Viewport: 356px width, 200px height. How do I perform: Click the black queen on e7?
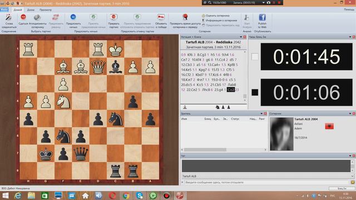click(x=81, y=154)
